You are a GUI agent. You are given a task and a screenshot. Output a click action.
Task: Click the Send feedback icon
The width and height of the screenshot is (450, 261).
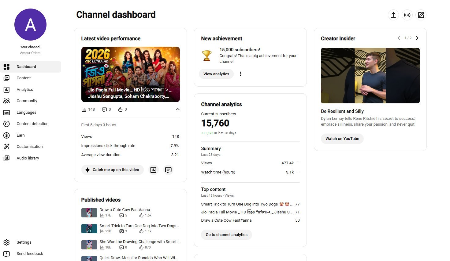pos(6,254)
